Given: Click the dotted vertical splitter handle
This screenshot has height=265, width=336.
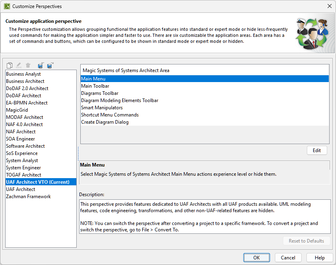Looking at the screenshot, I should 78,154.
